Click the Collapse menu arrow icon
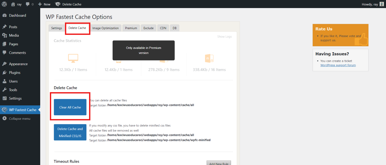The image size is (386, 165). pos(5,118)
